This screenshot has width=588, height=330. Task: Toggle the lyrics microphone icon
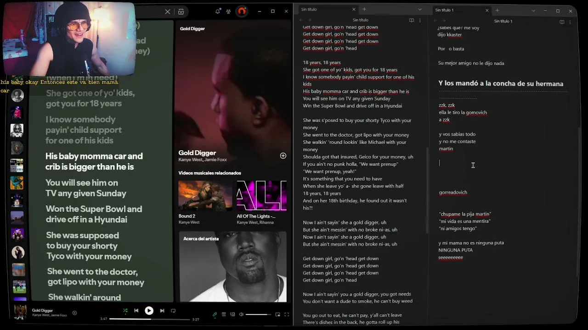pyautogui.click(x=215, y=314)
